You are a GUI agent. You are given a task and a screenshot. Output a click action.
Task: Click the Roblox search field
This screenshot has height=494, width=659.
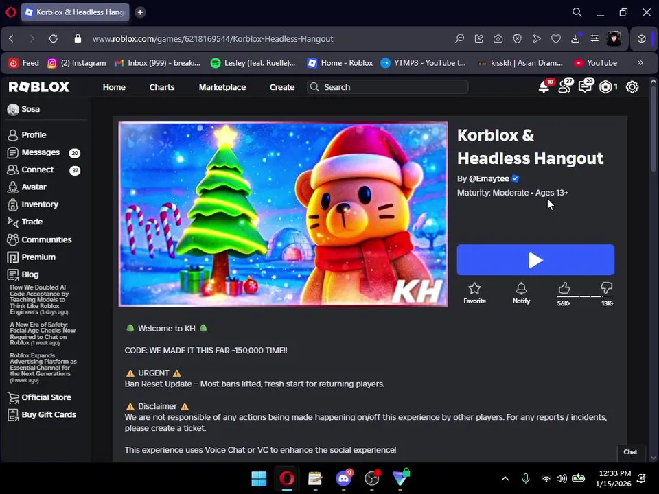[x=387, y=87]
